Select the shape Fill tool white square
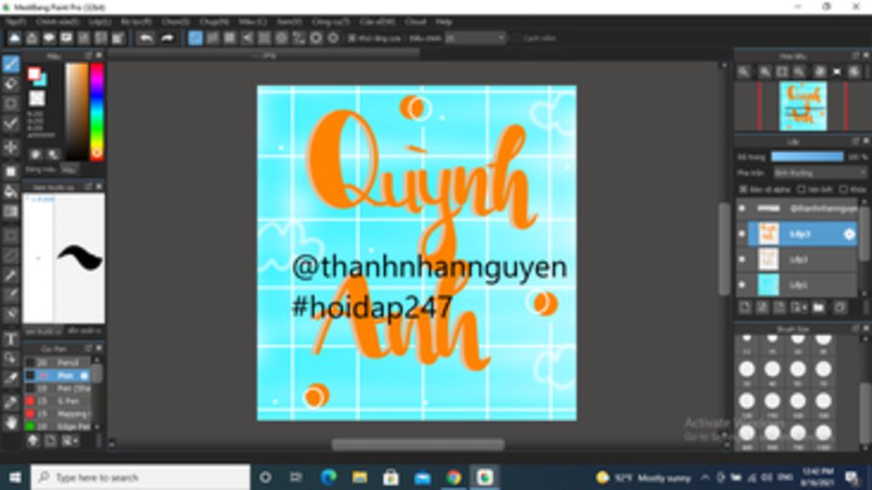The image size is (872, 490). click(10, 172)
